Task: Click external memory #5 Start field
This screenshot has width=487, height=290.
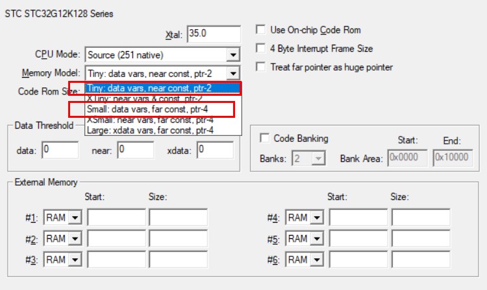Action: coord(358,239)
